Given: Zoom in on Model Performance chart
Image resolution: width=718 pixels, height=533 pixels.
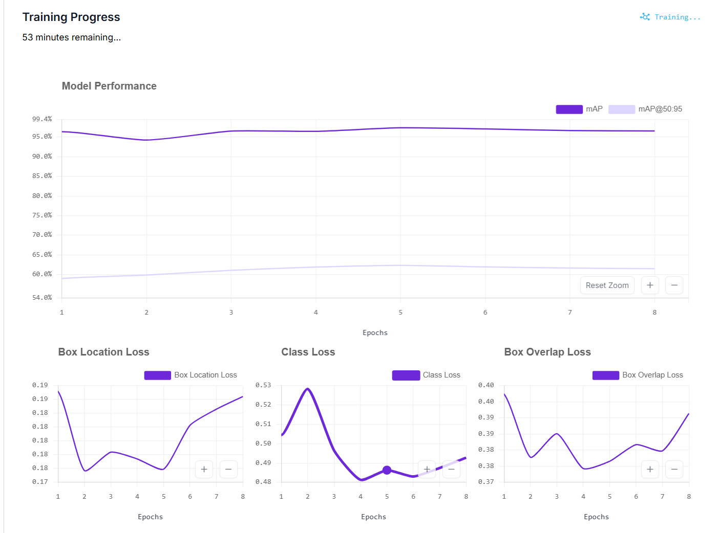Looking at the screenshot, I should tap(650, 285).
